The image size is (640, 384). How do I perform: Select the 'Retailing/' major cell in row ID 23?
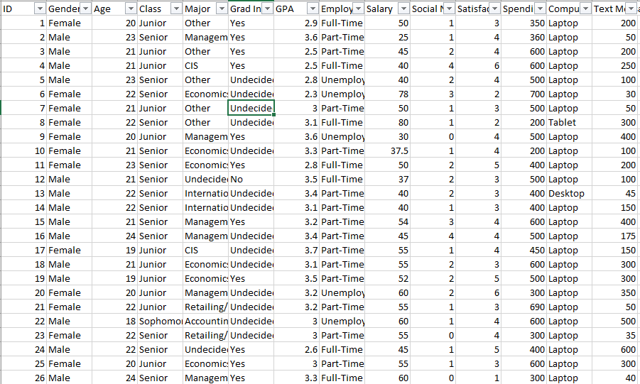coord(205,336)
